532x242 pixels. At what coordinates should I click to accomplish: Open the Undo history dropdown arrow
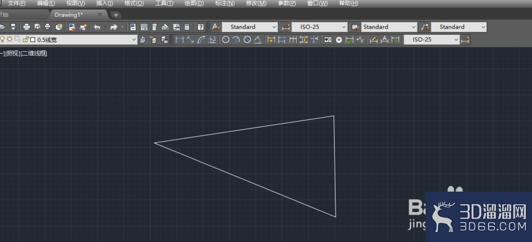tap(105, 27)
